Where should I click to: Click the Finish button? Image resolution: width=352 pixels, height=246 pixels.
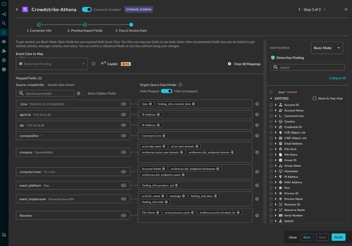338,237
